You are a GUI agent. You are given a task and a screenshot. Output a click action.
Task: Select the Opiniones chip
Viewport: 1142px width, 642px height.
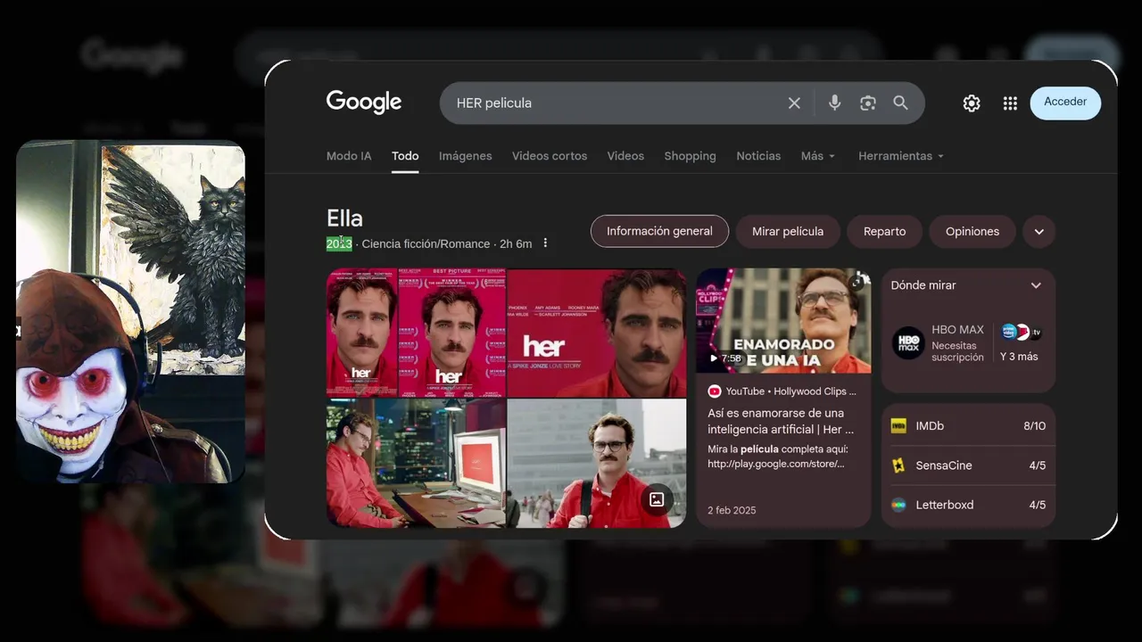972,232
